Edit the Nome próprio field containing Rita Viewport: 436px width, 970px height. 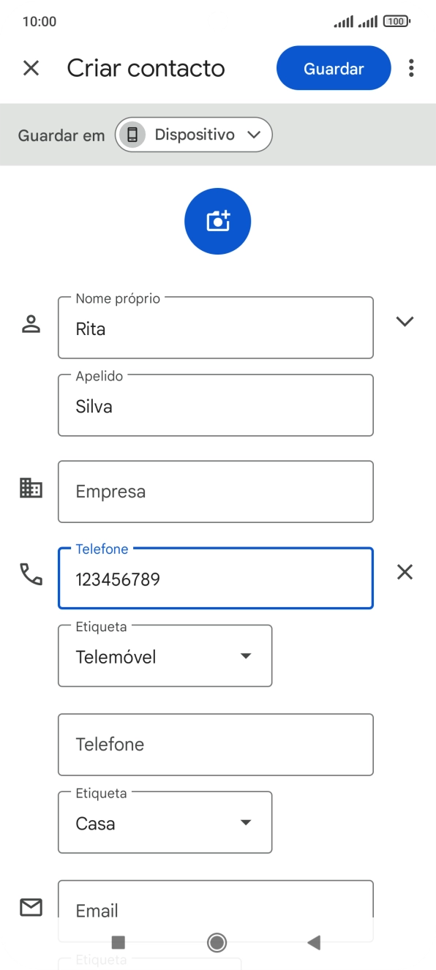[216, 328]
